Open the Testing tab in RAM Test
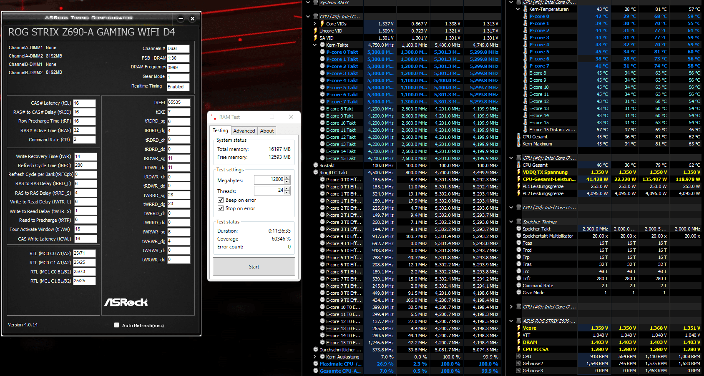 point(221,130)
